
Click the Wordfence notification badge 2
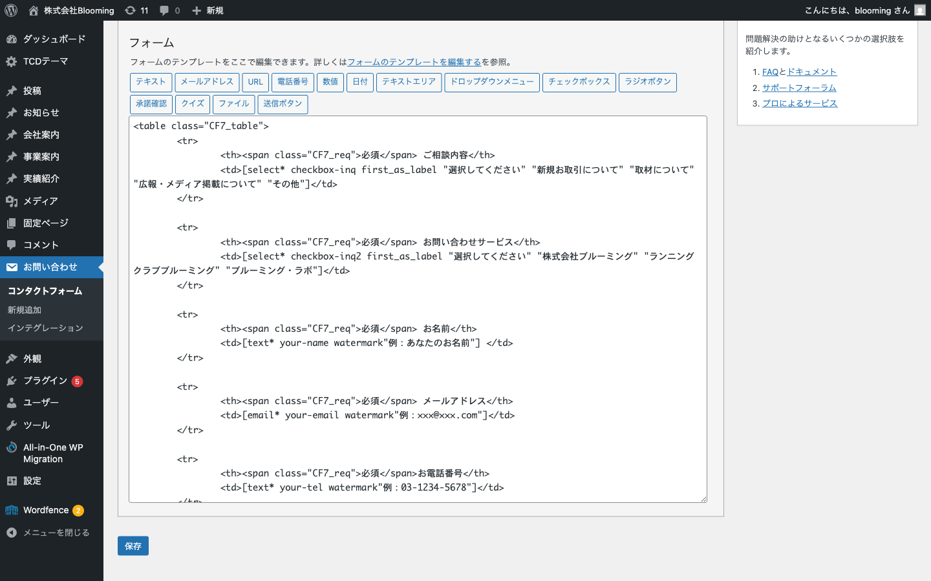[x=78, y=511]
